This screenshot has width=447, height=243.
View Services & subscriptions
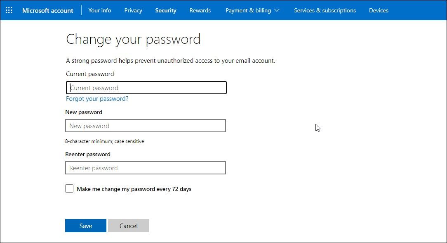click(x=325, y=10)
